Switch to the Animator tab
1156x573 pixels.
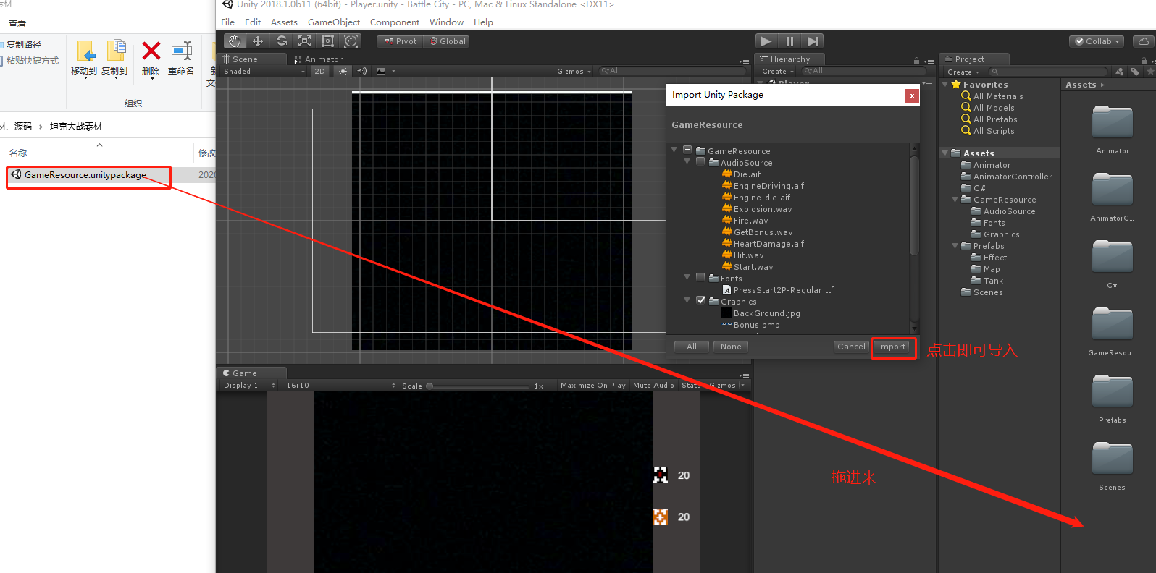pos(319,59)
